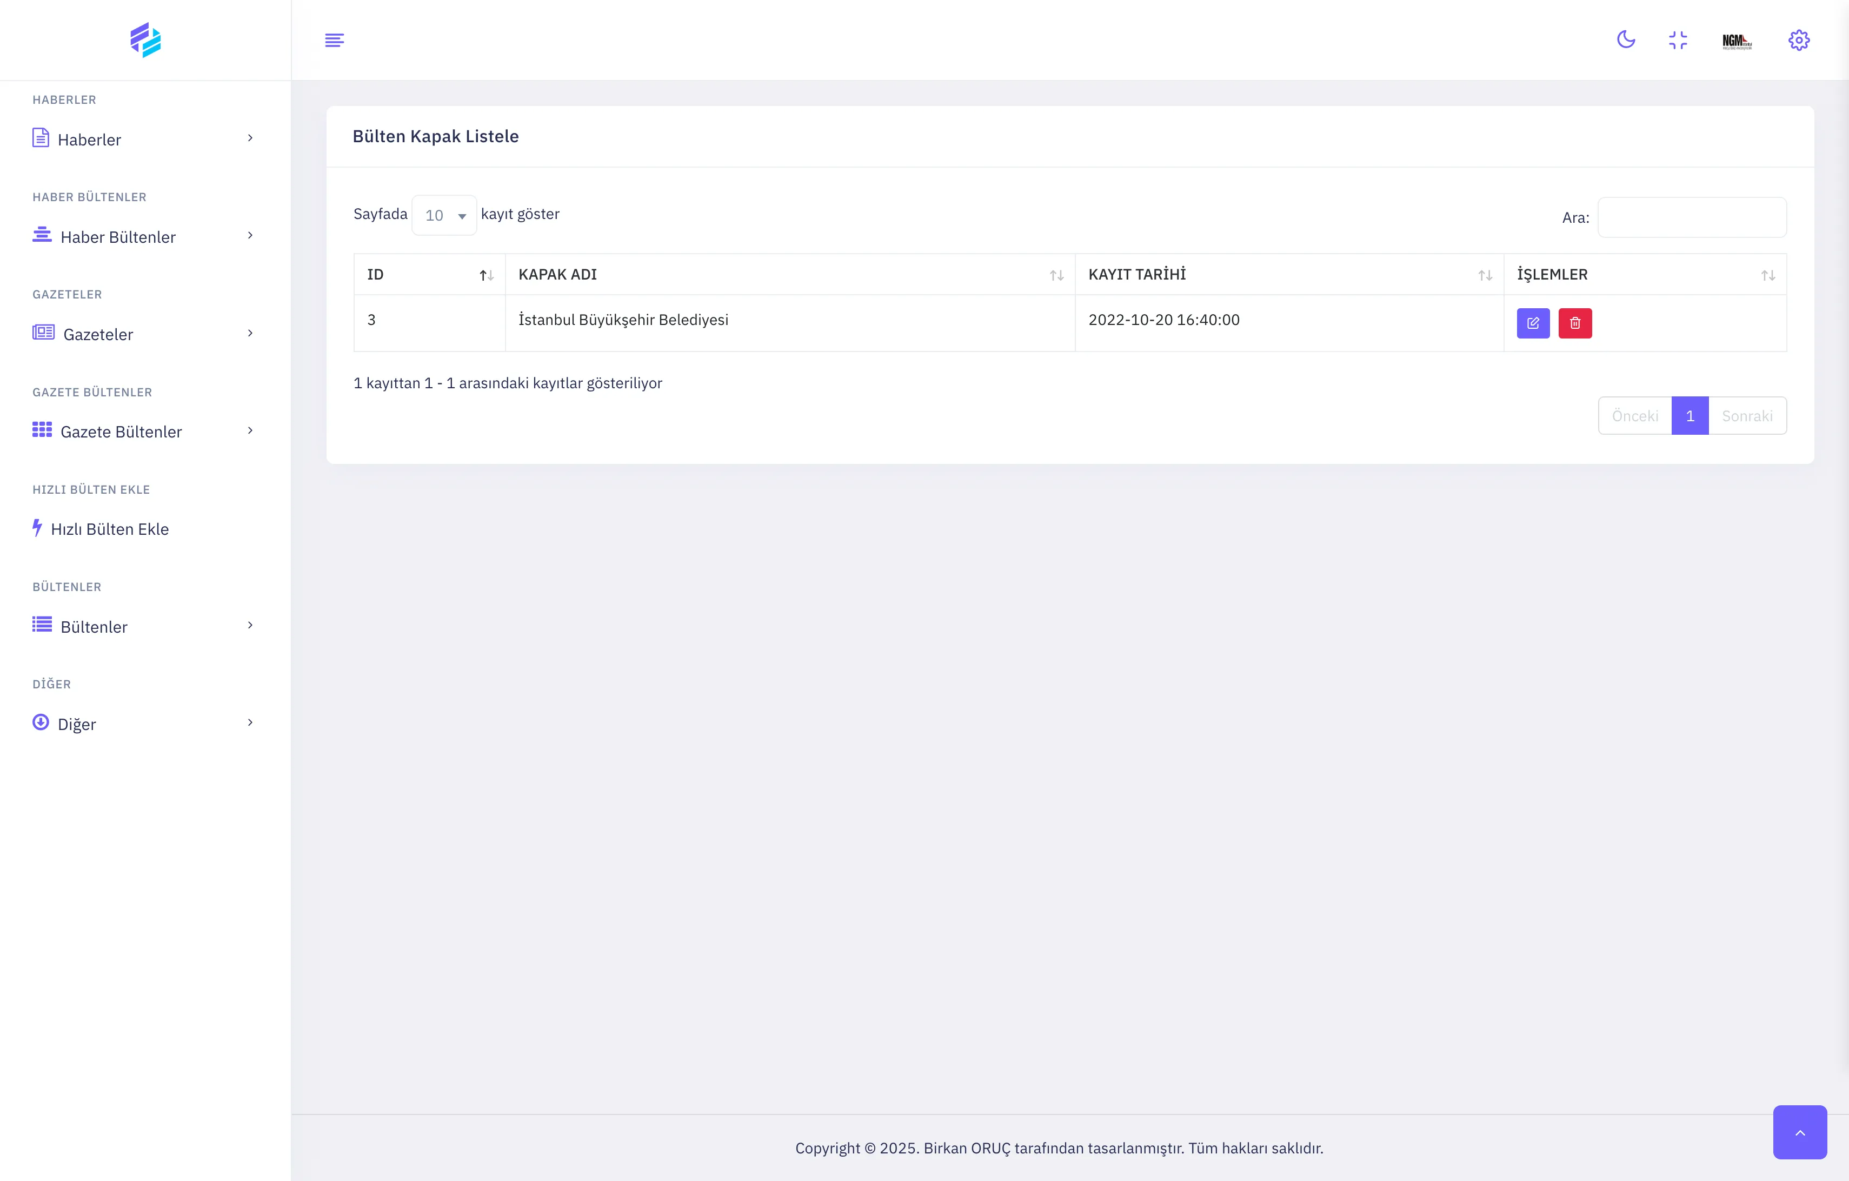The width and height of the screenshot is (1849, 1181).
Task: Open the settings gear icon
Action: 1798,40
